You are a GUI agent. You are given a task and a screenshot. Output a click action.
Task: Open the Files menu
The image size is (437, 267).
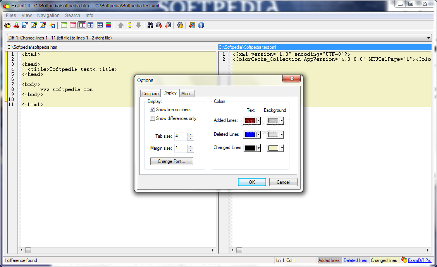(11, 15)
